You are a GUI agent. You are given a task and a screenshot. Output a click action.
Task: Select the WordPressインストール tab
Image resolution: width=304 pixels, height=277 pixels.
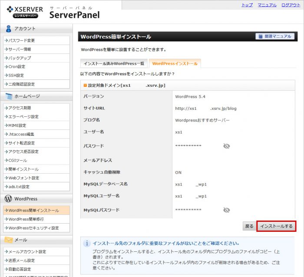pyautogui.click(x=175, y=63)
